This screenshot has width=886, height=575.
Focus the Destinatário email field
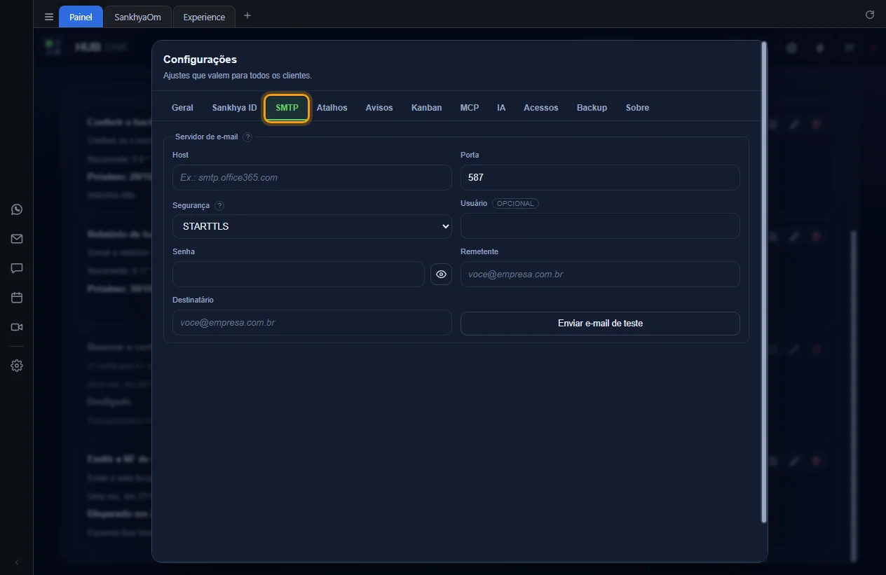[312, 323]
